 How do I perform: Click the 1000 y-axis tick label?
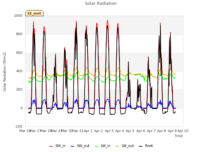(x=18, y=16)
